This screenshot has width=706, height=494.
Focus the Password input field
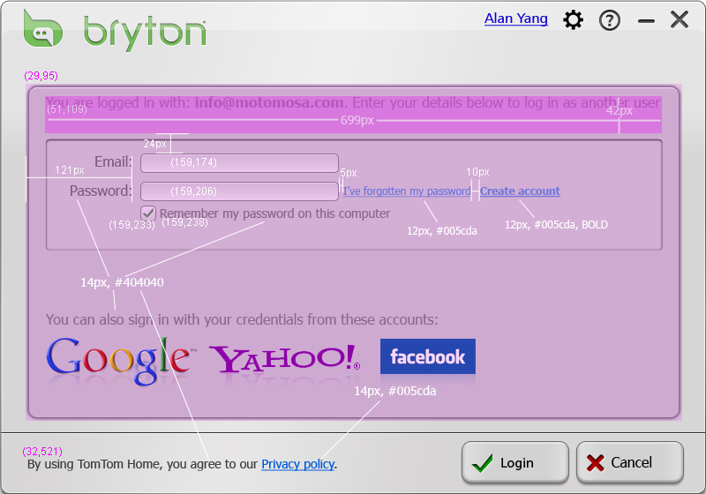click(x=239, y=191)
